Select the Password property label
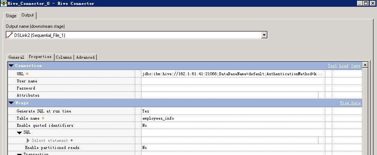This screenshot has width=377, height=155. (26, 88)
